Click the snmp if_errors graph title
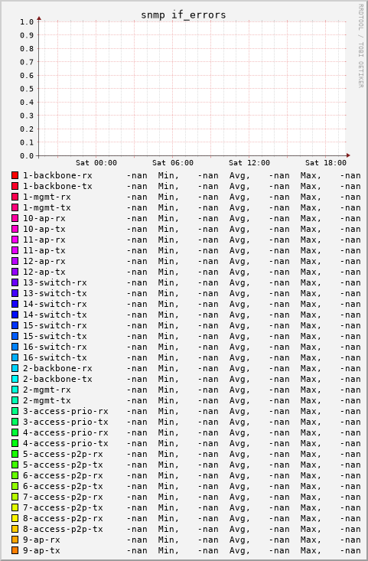This screenshot has width=368, height=561. [x=184, y=15]
